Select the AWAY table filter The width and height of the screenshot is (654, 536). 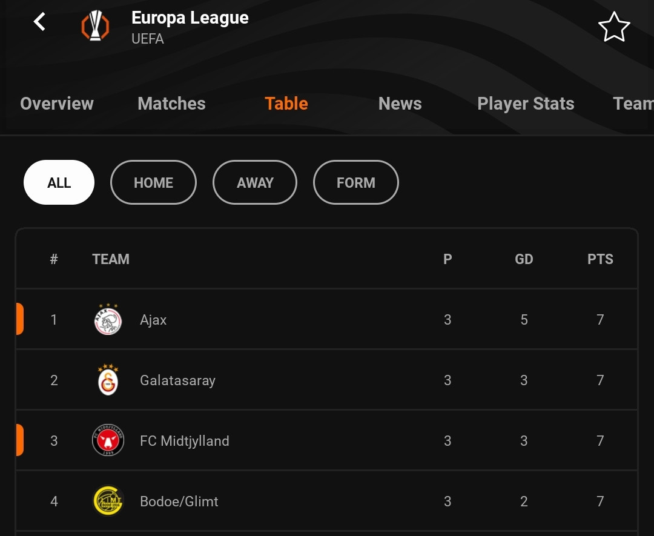pos(255,182)
